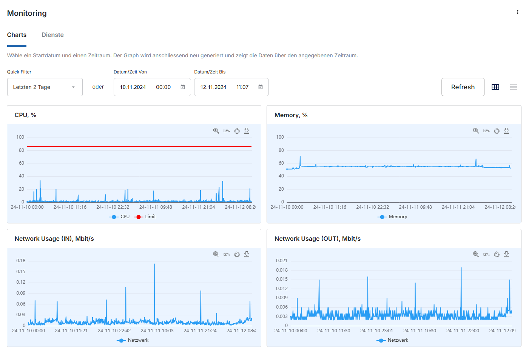Toggle Memory series in legend
Viewport: 526px width, 350px height.
click(x=392, y=217)
